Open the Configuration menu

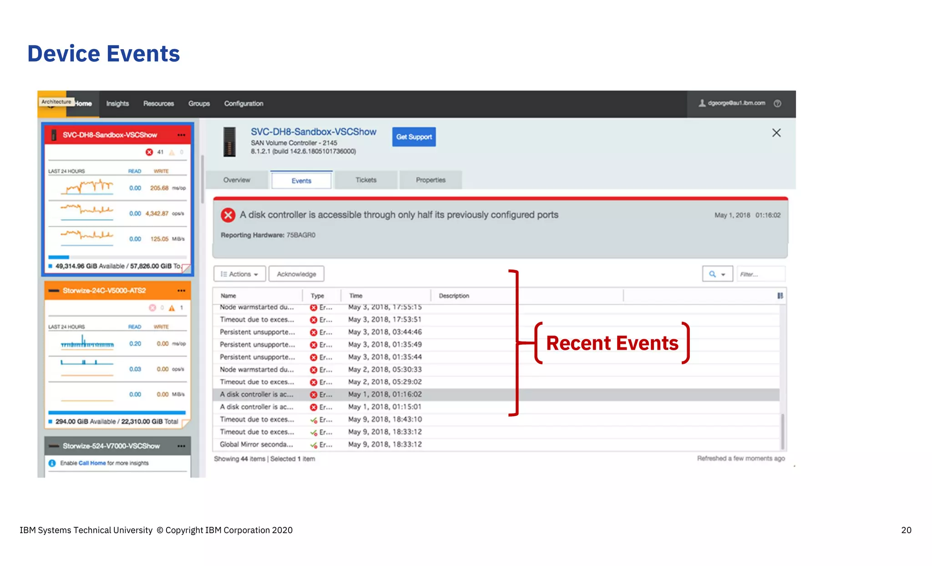[243, 104]
